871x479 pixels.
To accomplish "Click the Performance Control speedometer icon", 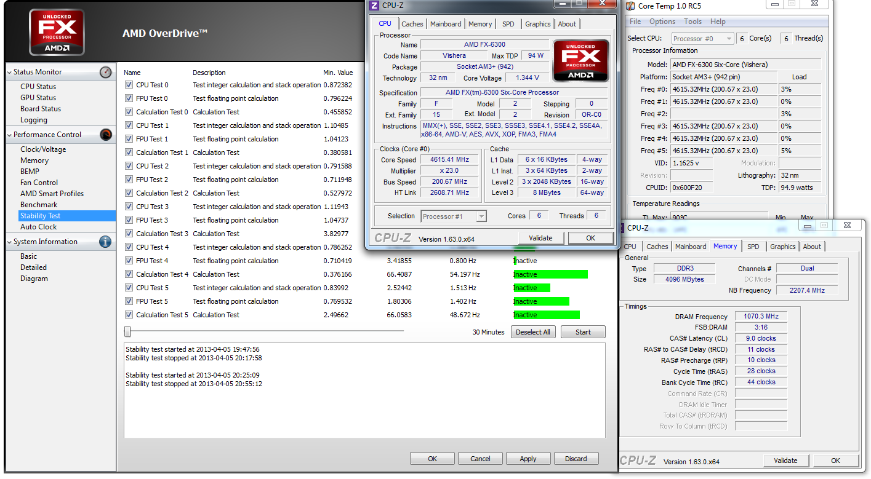I will coord(106,135).
